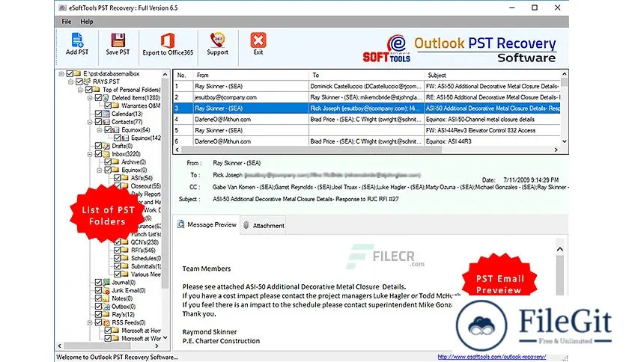This screenshot has height=362, width=626.
Task: Select email row 2 from jesuitboy@rjcompany.com
Action: click(366, 97)
